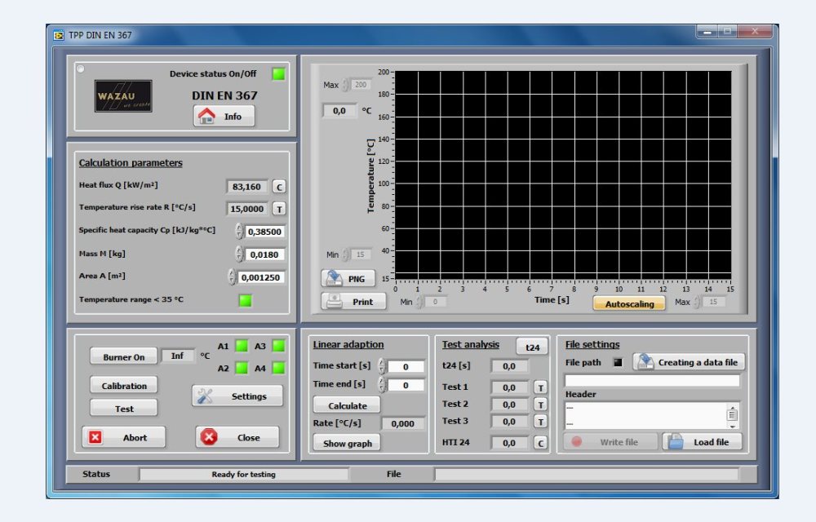
Task: Save the graph with the PNG button
Action: [348, 278]
